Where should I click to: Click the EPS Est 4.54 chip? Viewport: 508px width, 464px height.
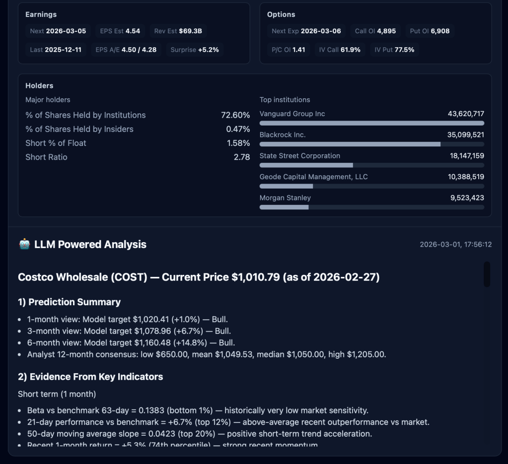(120, 31)
